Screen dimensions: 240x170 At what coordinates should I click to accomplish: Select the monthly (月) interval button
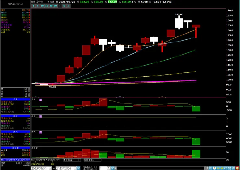68,6
